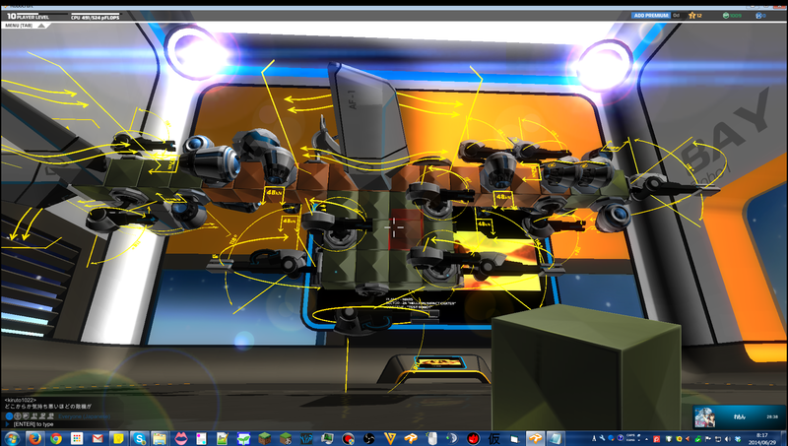Viewport: 788px width, 446px height.
Task: Open the Action Center flag icon
Action: pyautogui.click(x=708, y=438)
